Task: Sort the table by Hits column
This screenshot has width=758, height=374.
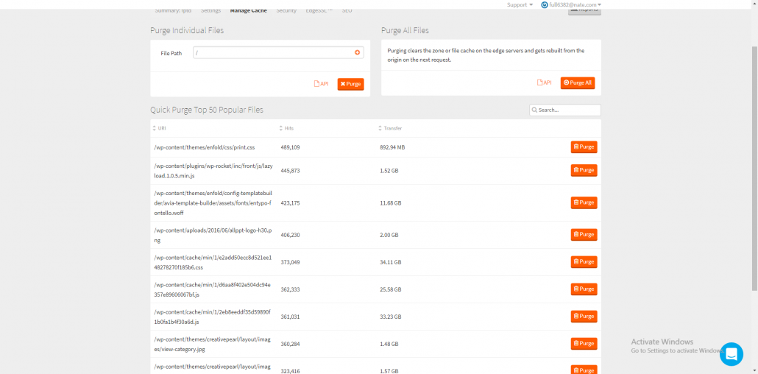Action: tap(281, 128)
